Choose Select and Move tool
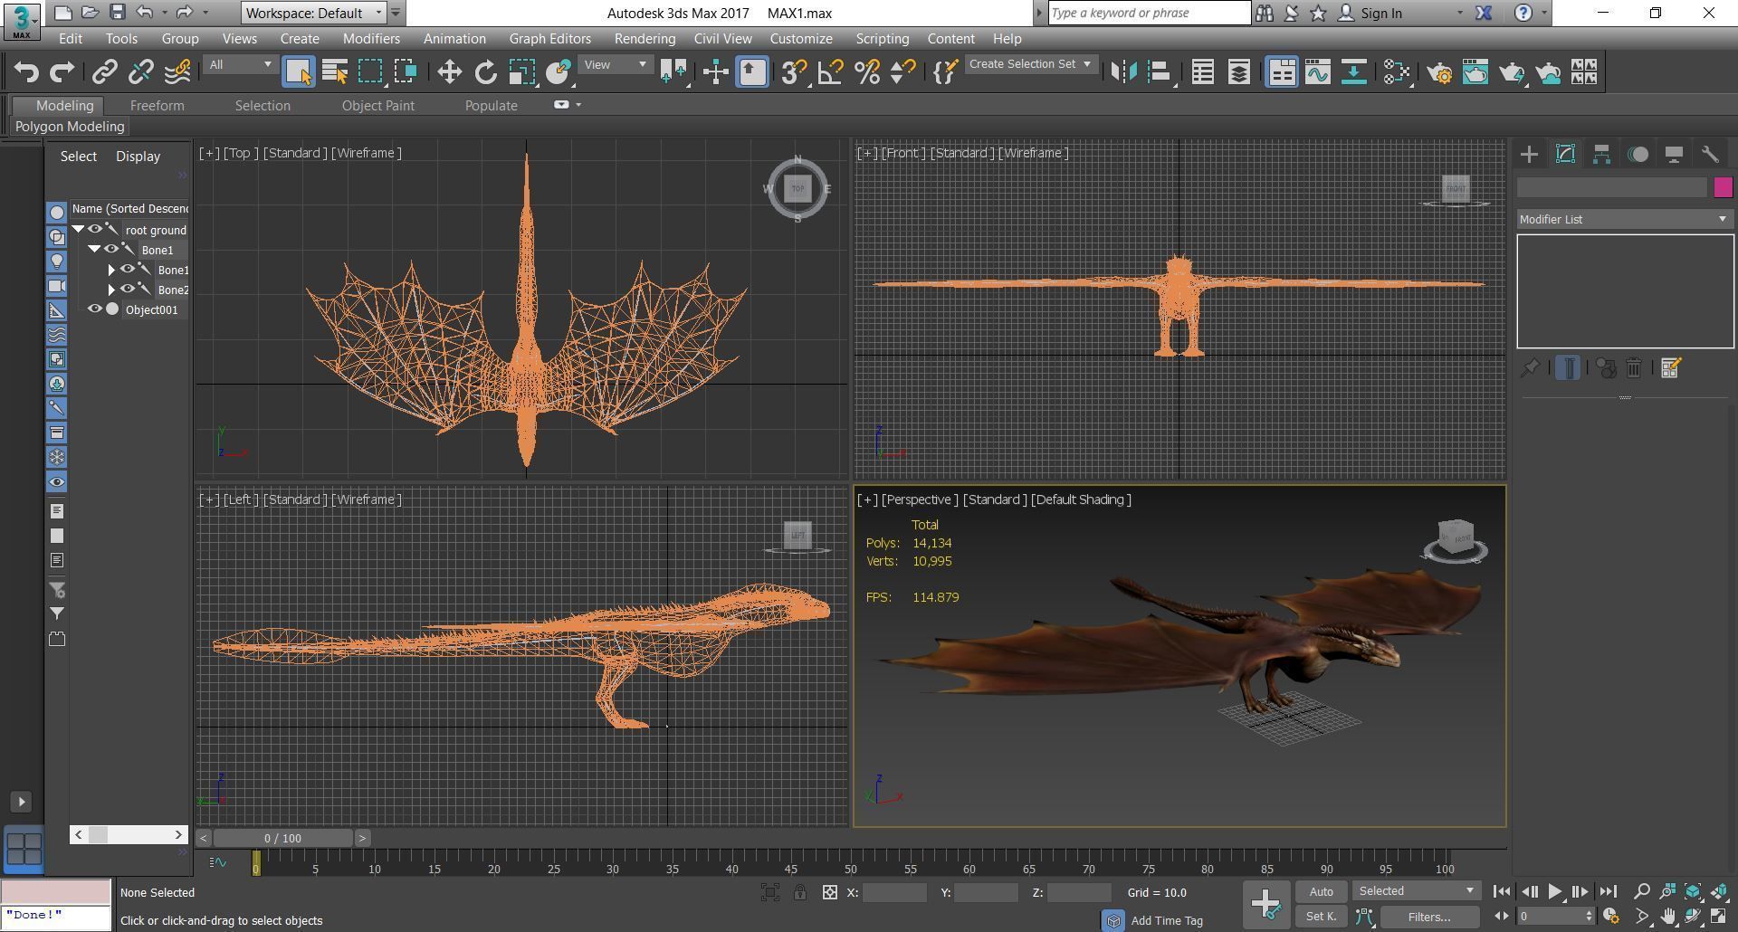Image resolution: width=1738 pixels, height=932 pixels. (449, 71)
